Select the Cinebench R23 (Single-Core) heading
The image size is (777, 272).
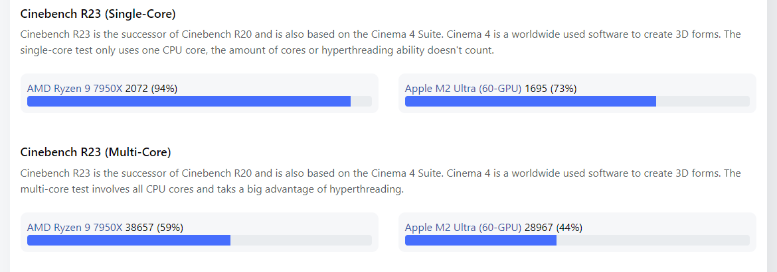tap(98, 15)
